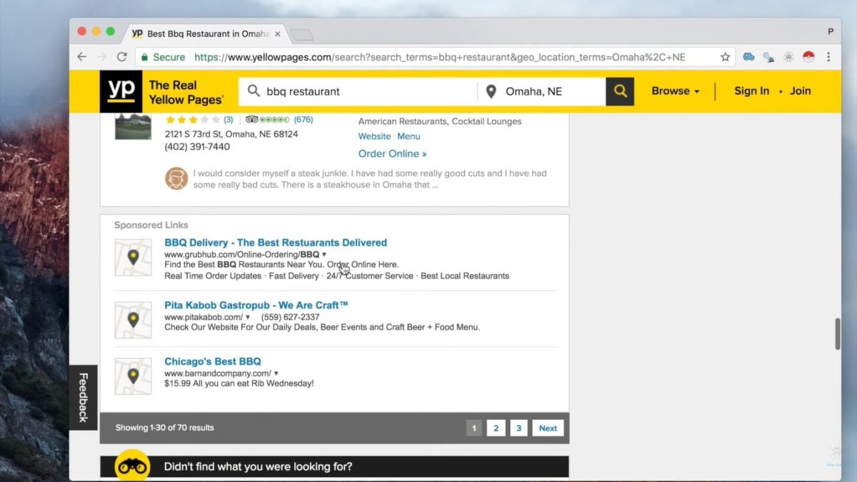Open the Order Online link
This screenshot has width=857, height=482.
coord(392,154)
